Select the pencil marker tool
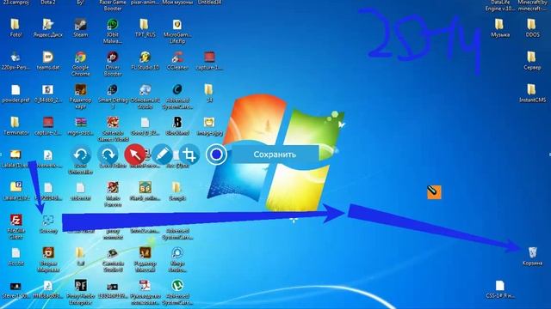Image resolution: width=551 pixels, height=309 pixels. (x=162, y=154)
